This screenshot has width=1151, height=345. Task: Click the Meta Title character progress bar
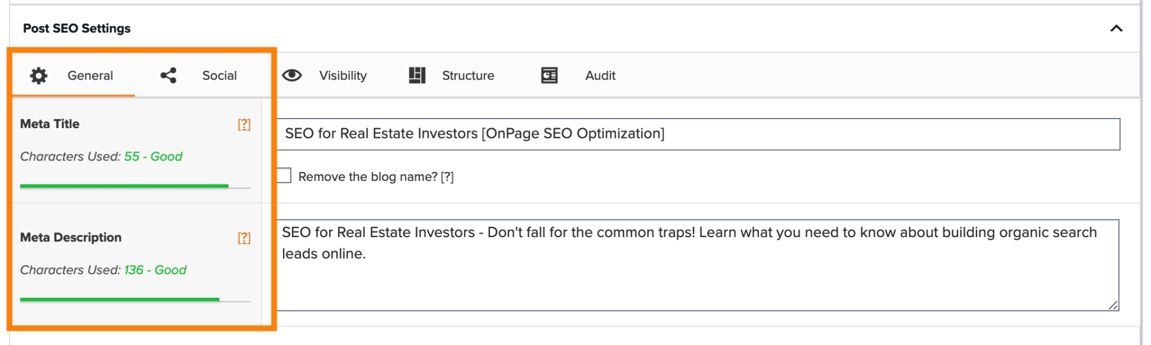click(x=135, y=186)
